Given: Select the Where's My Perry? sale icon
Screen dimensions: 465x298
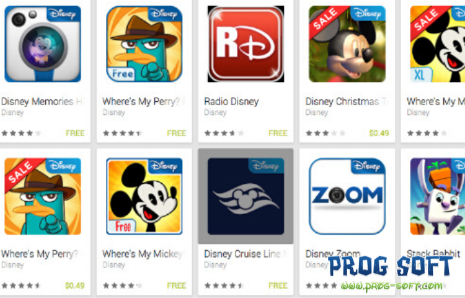Looking at the screenshot, I should [43, 196].
